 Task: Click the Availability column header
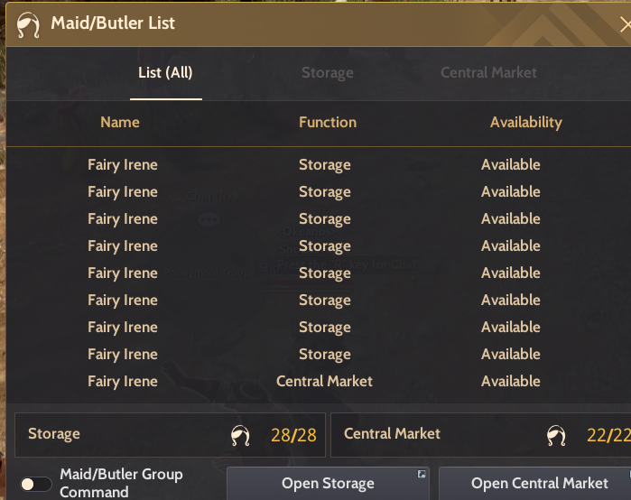pos(526,122)
